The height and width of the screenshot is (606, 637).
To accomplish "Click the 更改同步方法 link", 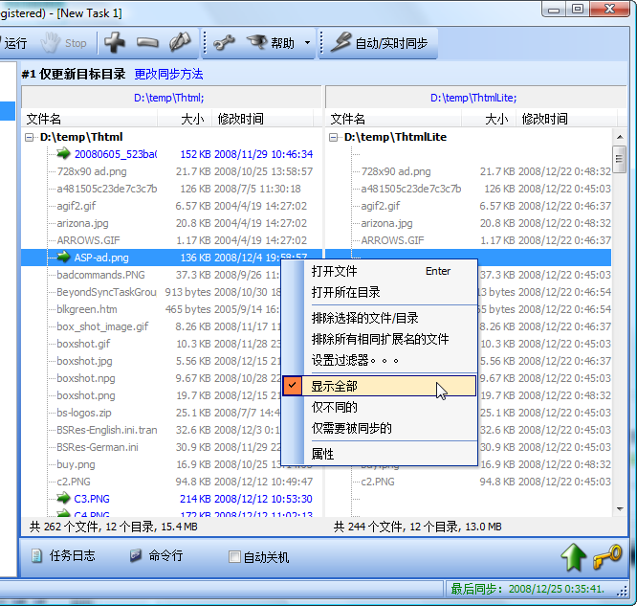I will tap(168, 74).
